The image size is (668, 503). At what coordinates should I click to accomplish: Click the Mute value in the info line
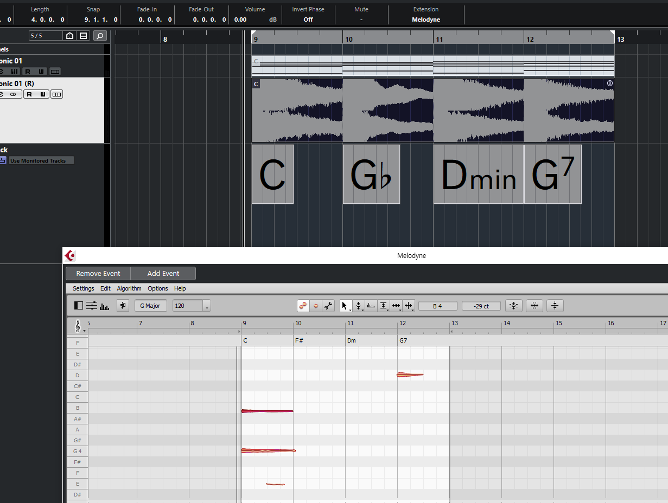click(361, 20)
